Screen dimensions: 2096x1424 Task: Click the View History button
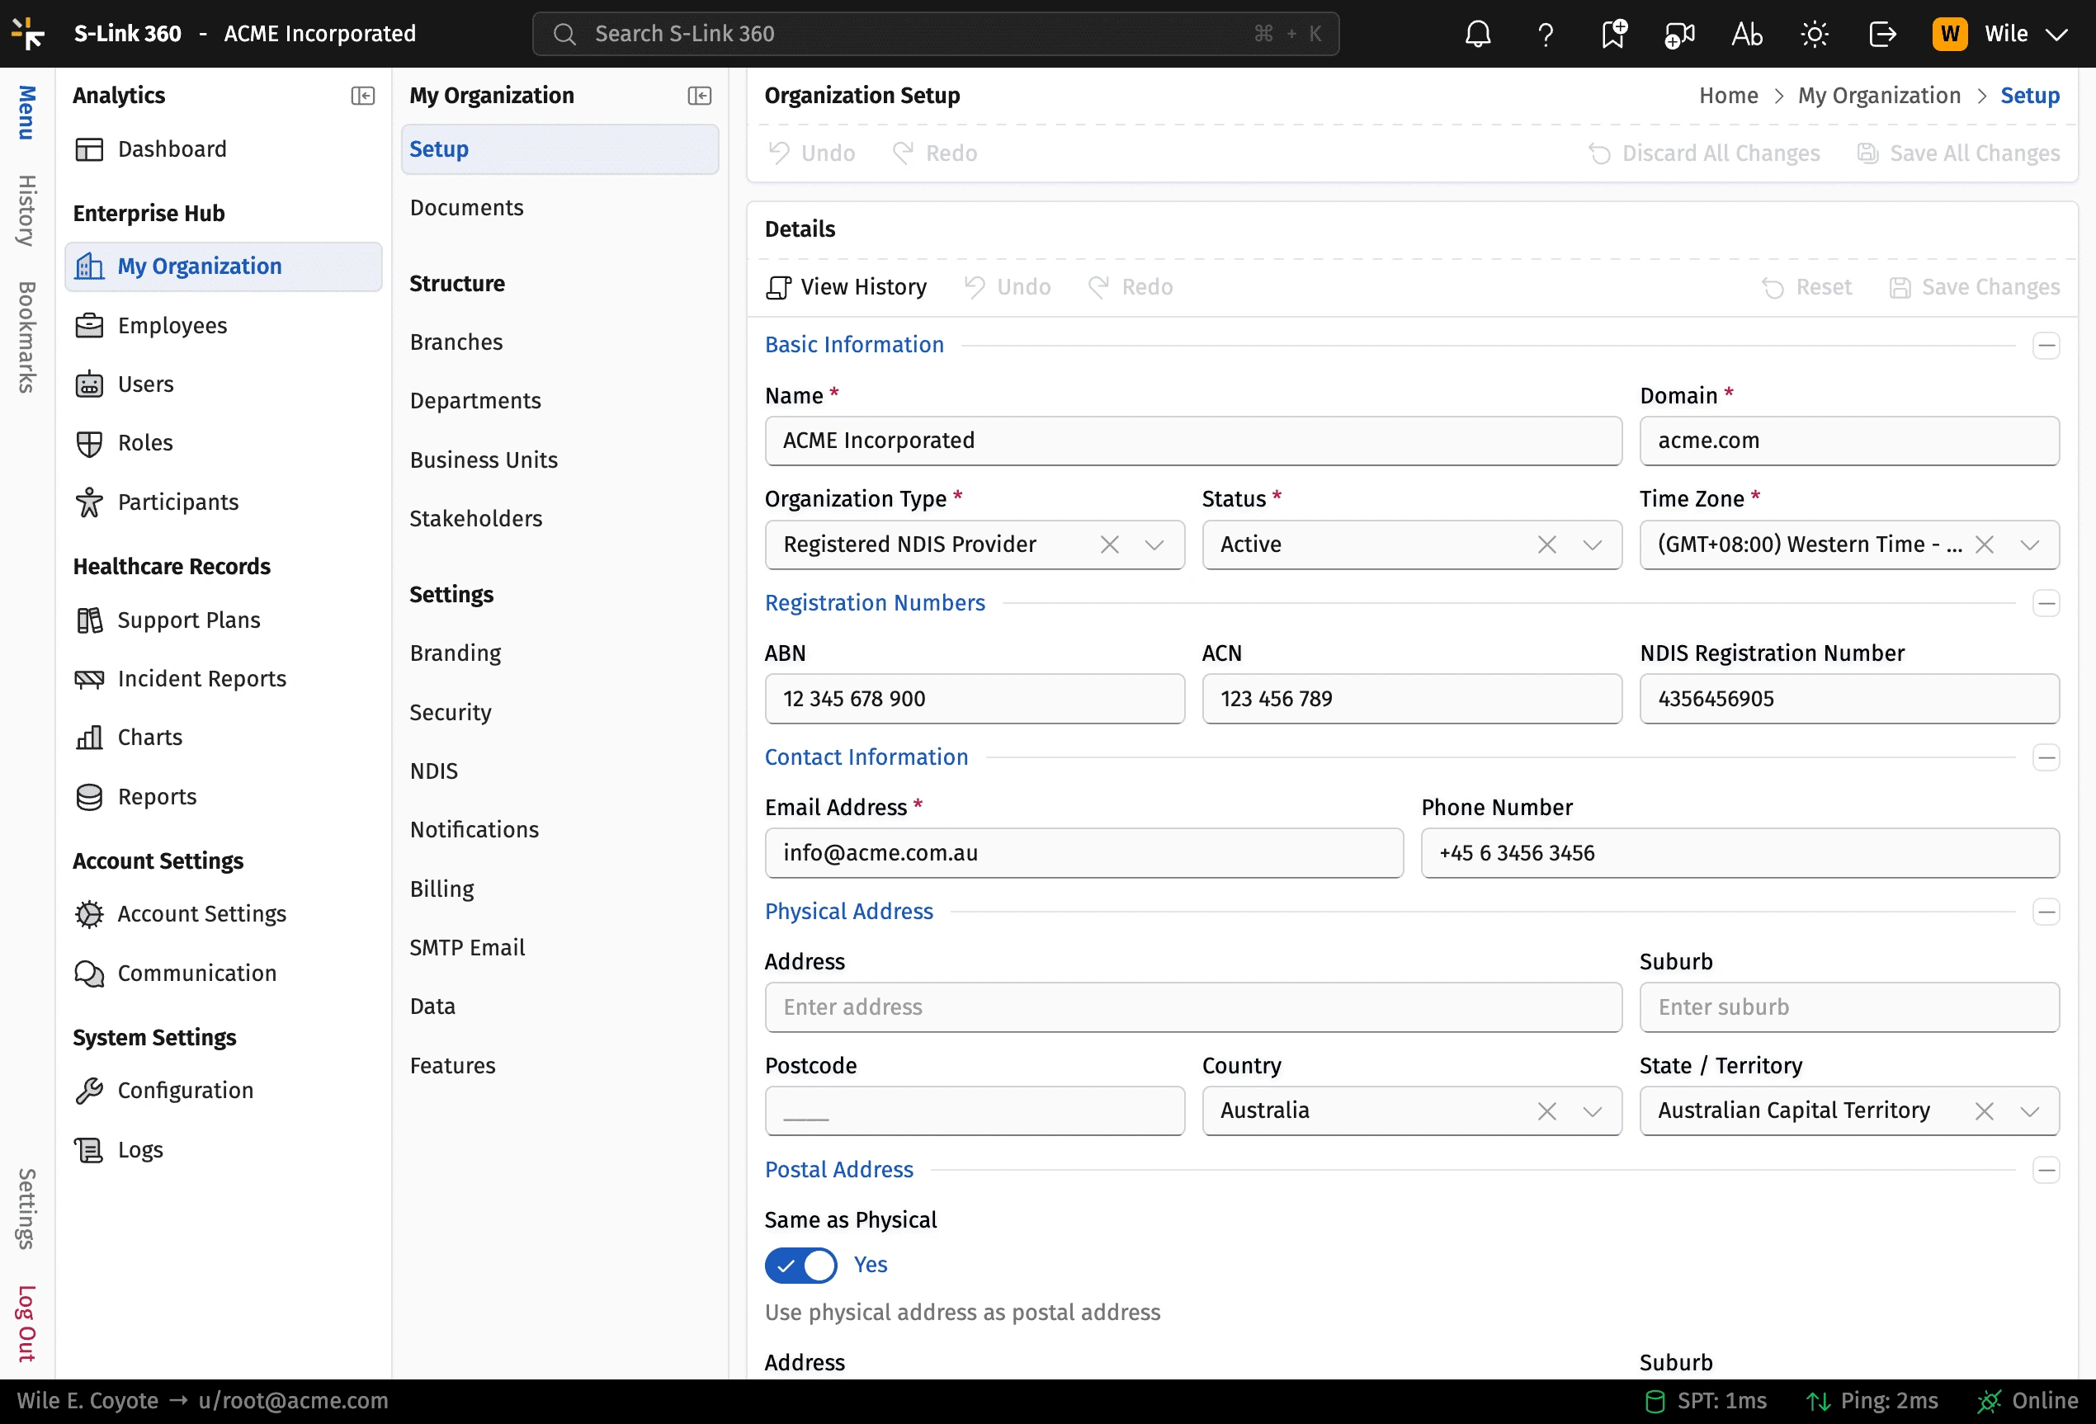(846, 287)
